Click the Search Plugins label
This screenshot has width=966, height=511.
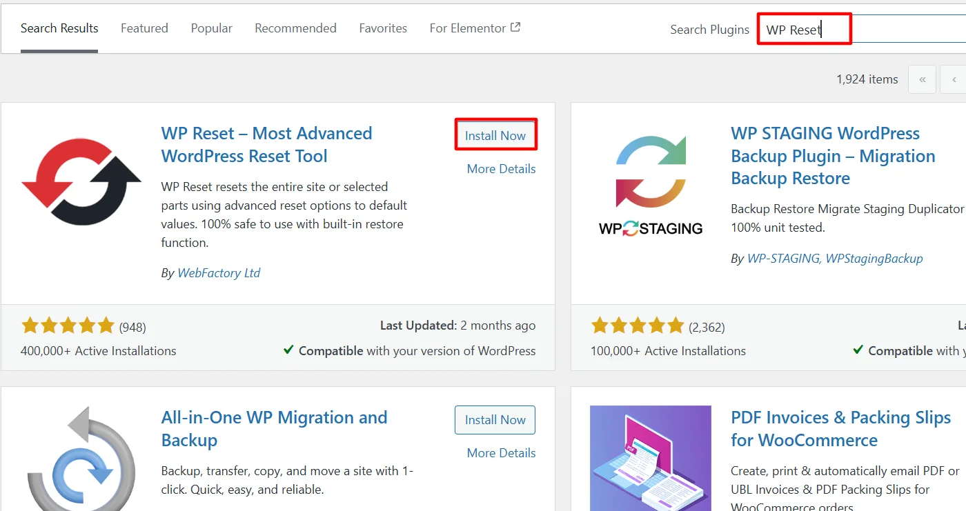(709, 30)
